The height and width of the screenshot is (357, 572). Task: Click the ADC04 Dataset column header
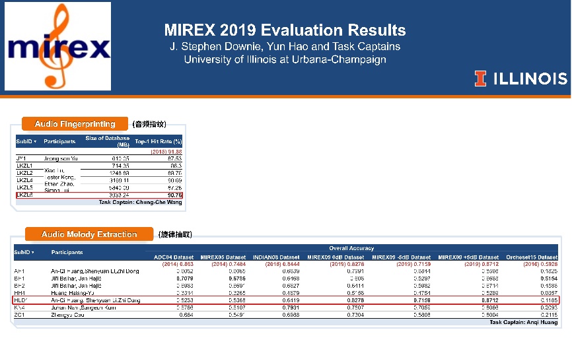[x=173, y=257]
